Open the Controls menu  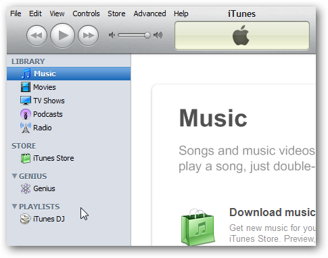[86, 14]
